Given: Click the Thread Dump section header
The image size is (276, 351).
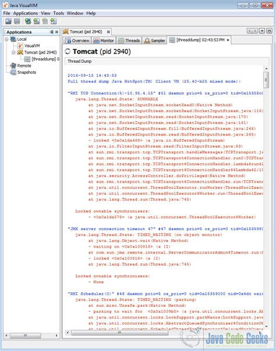Looking at the screenshot, I should 167,61.
